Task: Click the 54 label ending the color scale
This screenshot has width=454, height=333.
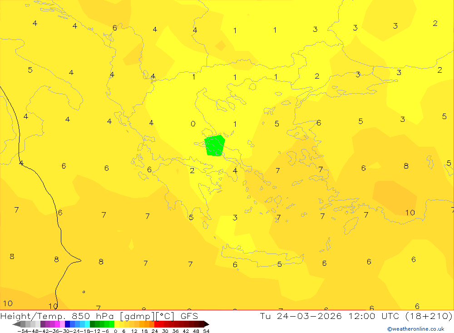Action: [x=206, y=331]
